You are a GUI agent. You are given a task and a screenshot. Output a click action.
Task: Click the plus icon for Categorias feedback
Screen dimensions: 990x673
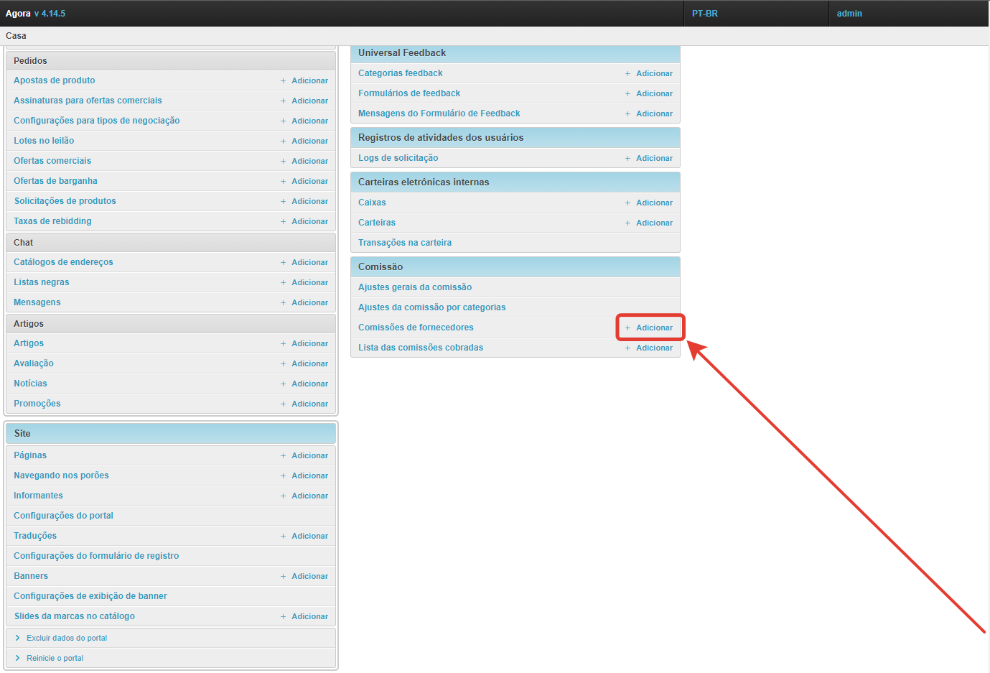tap(627, 74)
